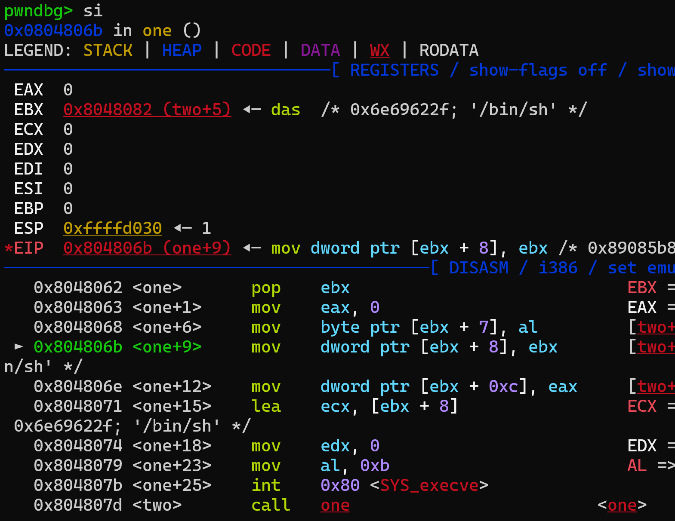
Task: Click the EIP address 0x804806b (one+9)
Action: click(x=147, y=248)
